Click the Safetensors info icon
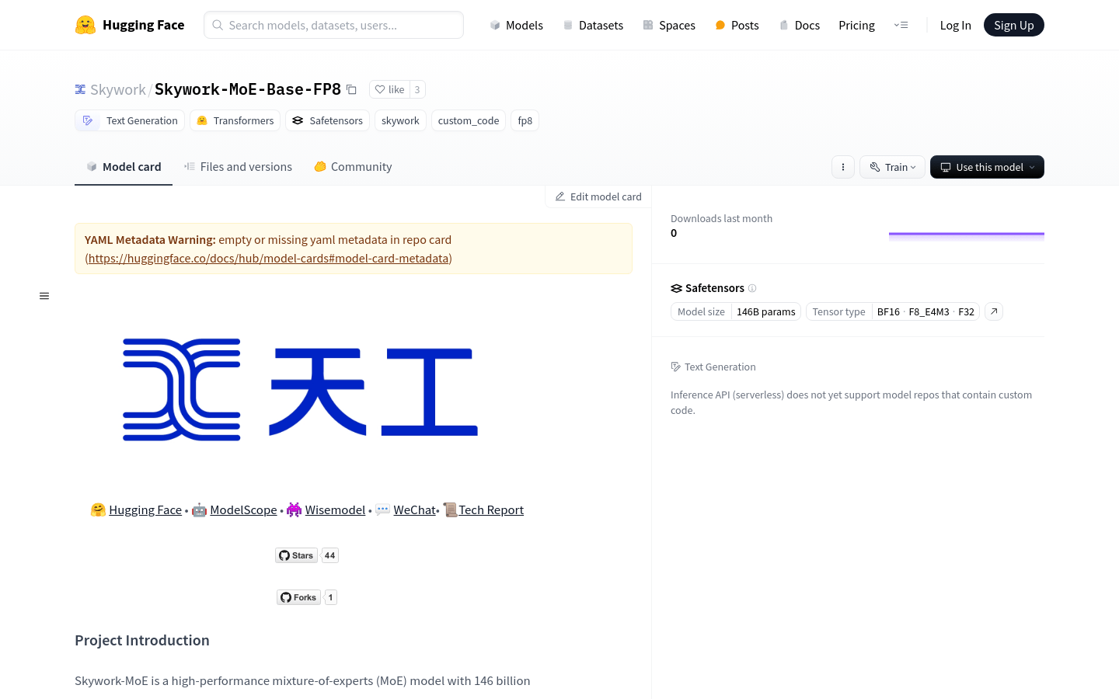 click(752, 288)
